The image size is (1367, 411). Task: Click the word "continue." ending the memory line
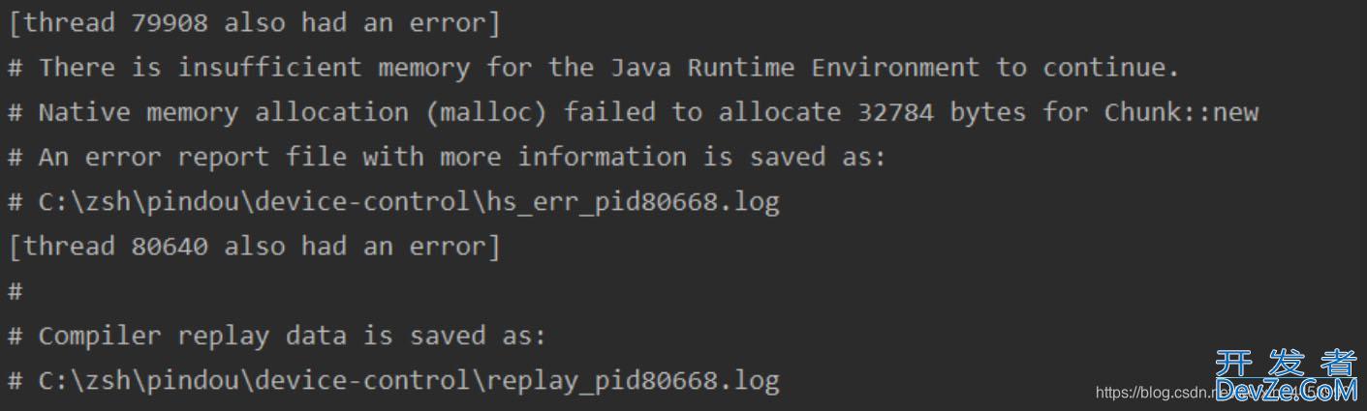1111,68
